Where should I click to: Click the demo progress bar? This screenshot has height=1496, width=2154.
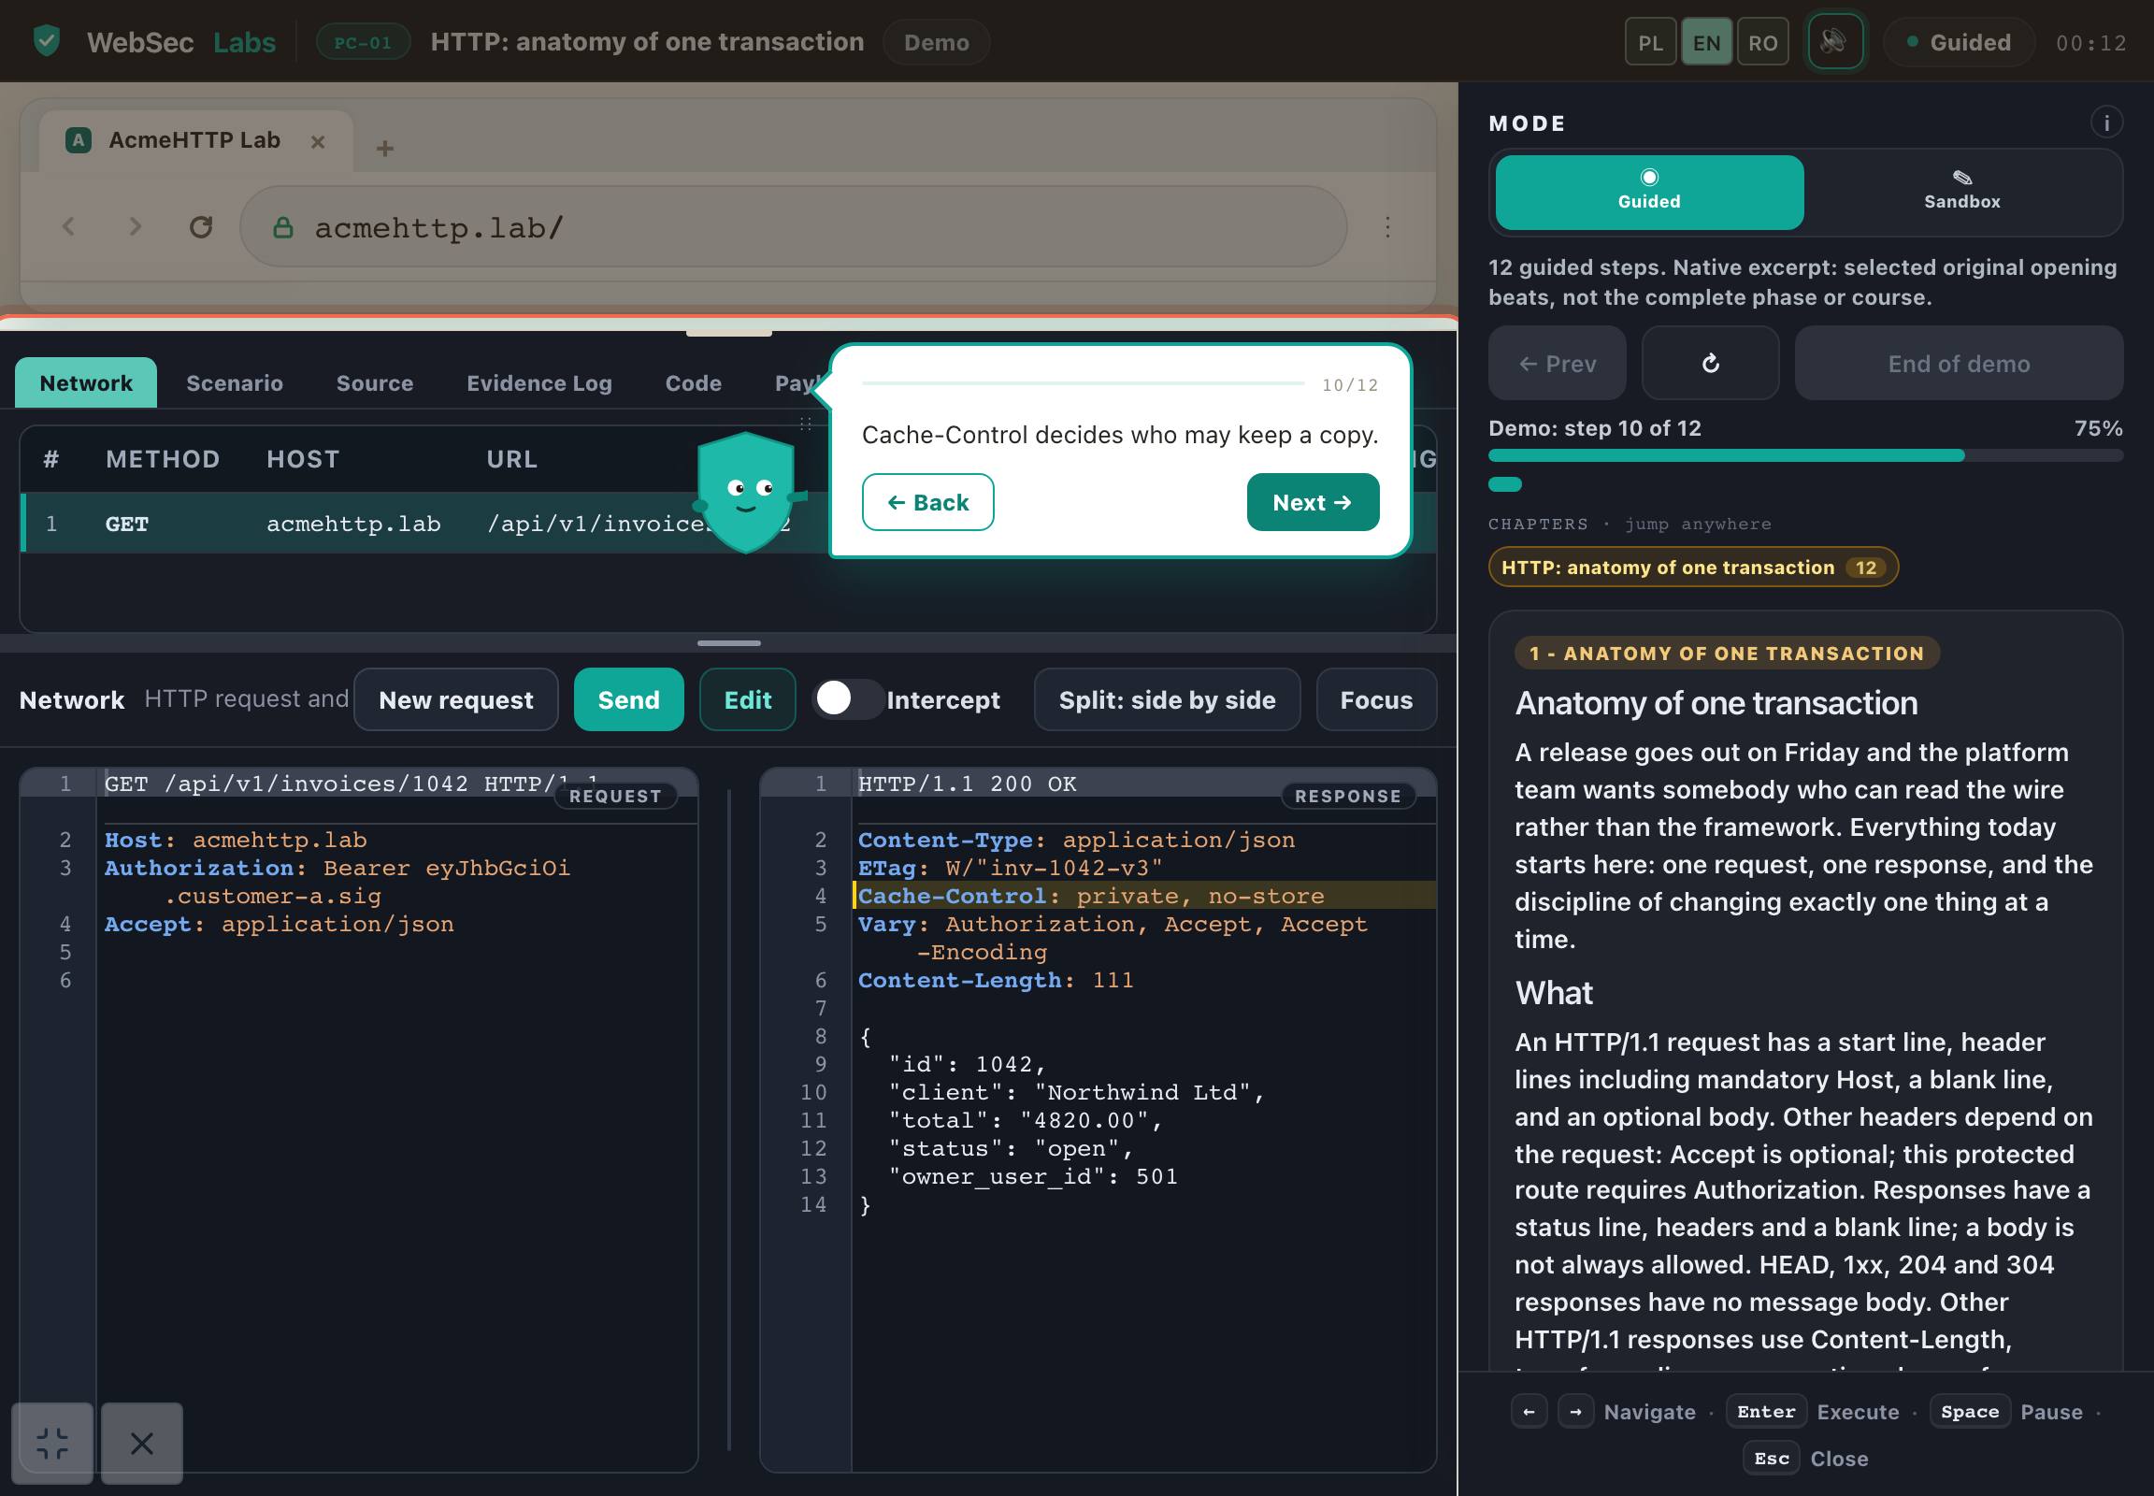tap(1804, 455)
